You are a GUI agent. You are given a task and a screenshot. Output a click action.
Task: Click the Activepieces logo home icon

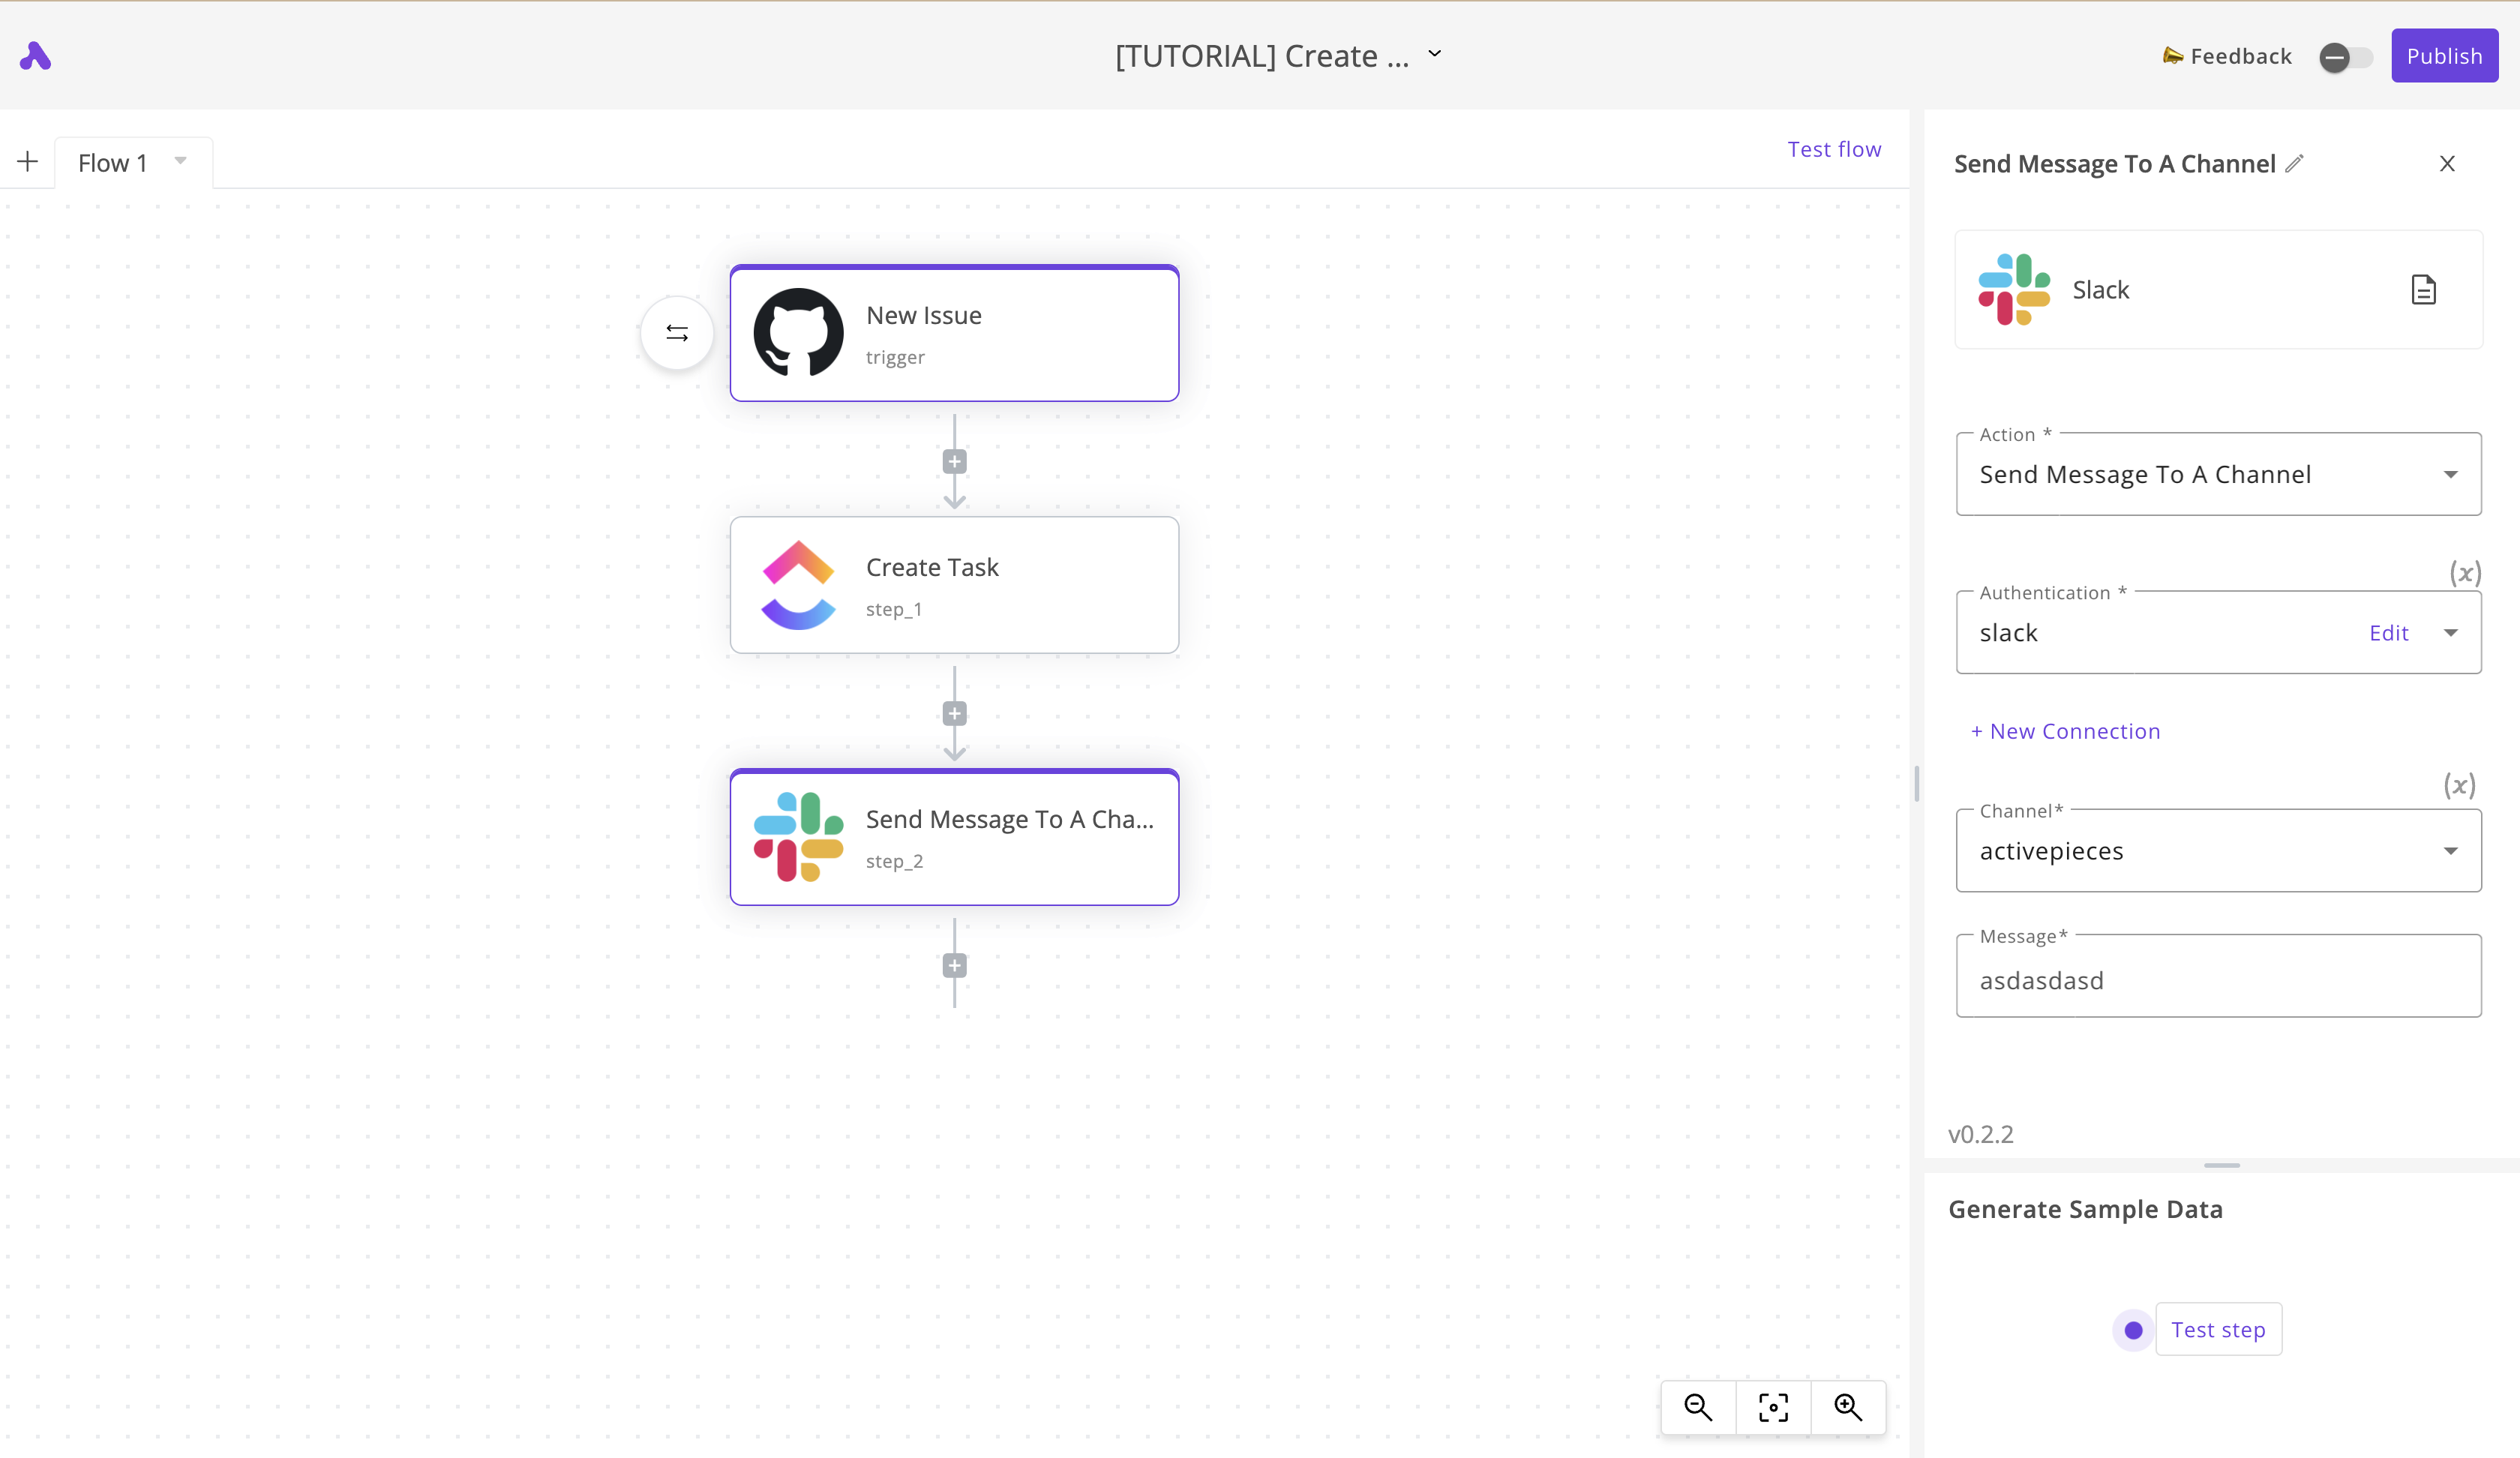coord(35,56)
